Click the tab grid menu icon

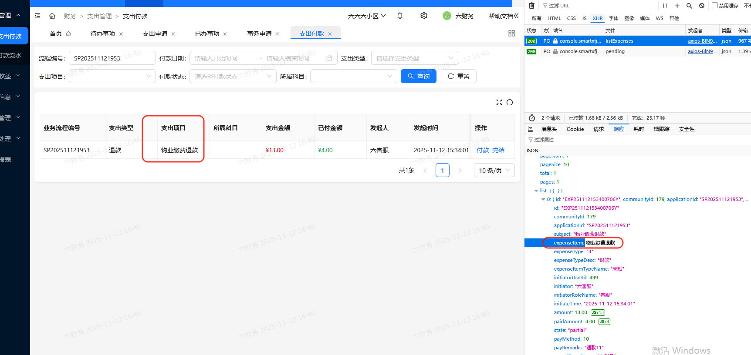pos(511,33)
